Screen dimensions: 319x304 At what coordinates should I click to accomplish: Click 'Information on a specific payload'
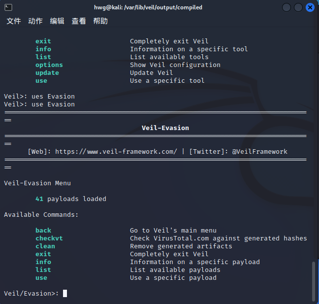click(195, 262)
